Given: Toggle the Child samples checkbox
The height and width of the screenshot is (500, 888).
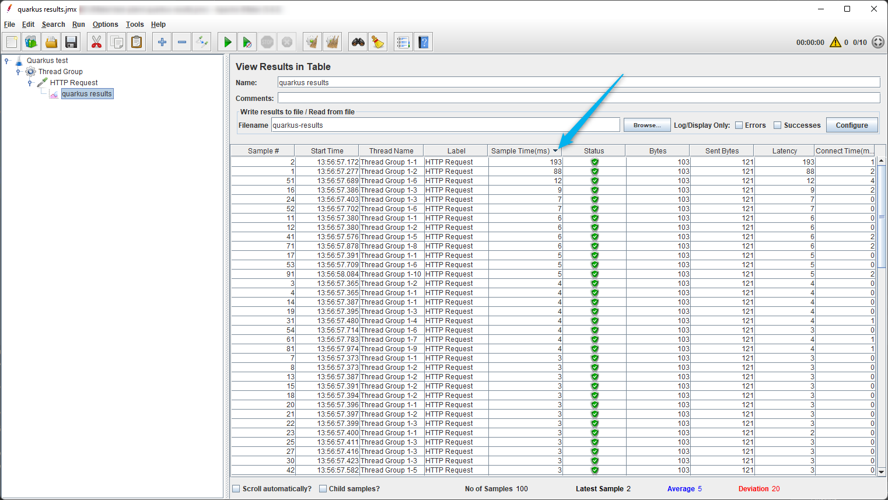Looking at the screenshot, I should click(x=323, y=489).
